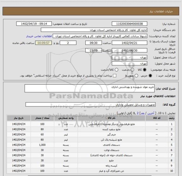Viewport: 182px width, 176px height.
Task: Click the deadline time field 09:30
Action: [94, 43]
